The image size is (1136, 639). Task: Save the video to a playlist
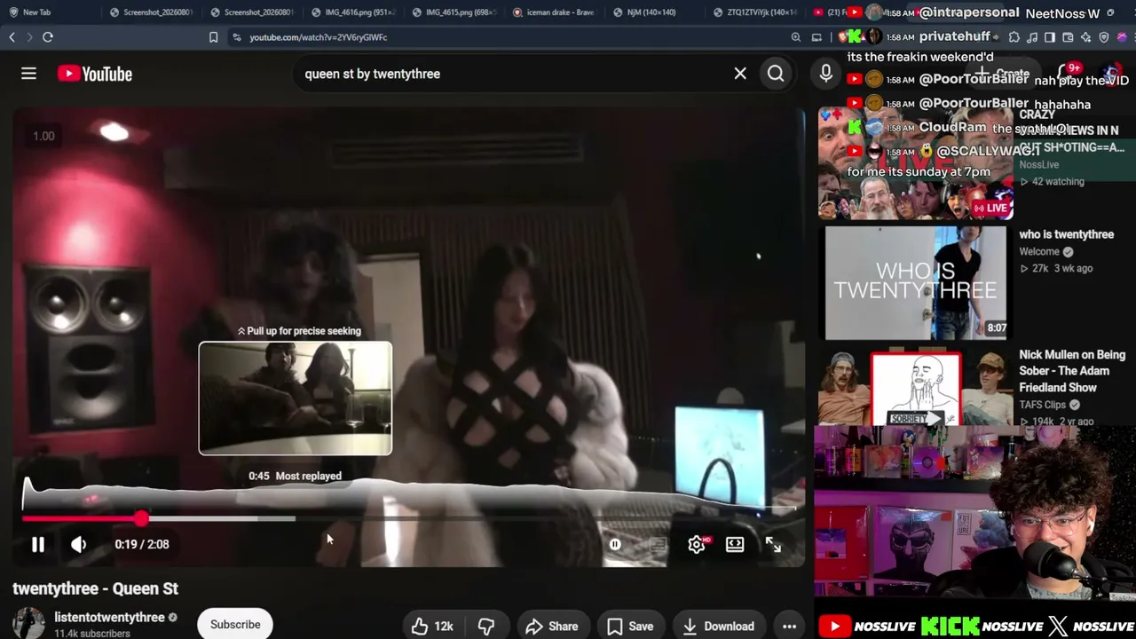pyautogui.click(x=630, y=627)
